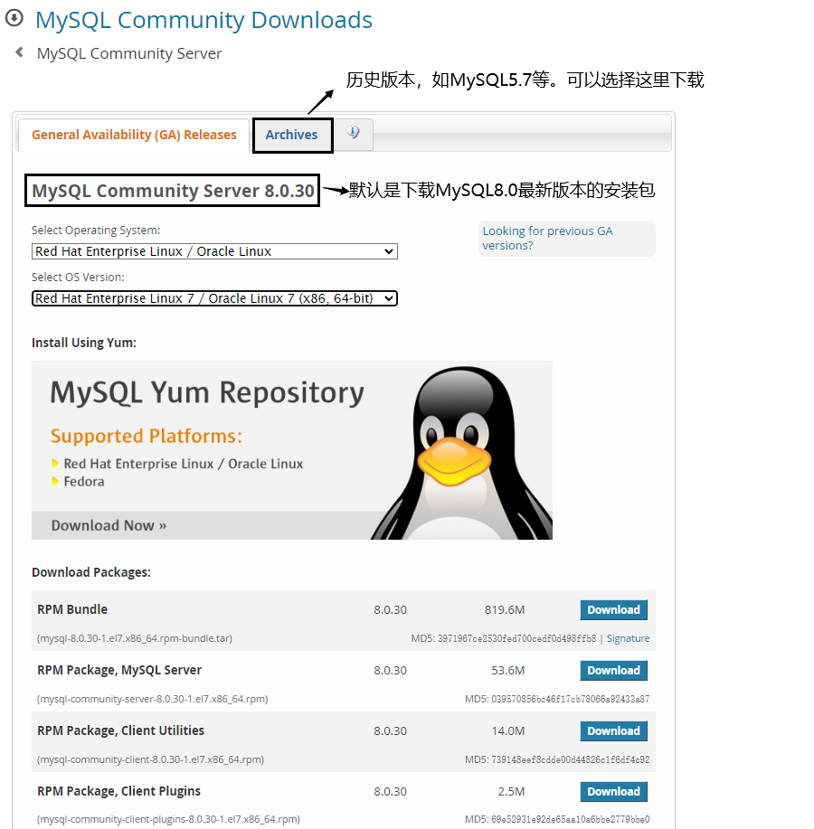
Task: Click the 819.6M file size value
Action: 505,609
